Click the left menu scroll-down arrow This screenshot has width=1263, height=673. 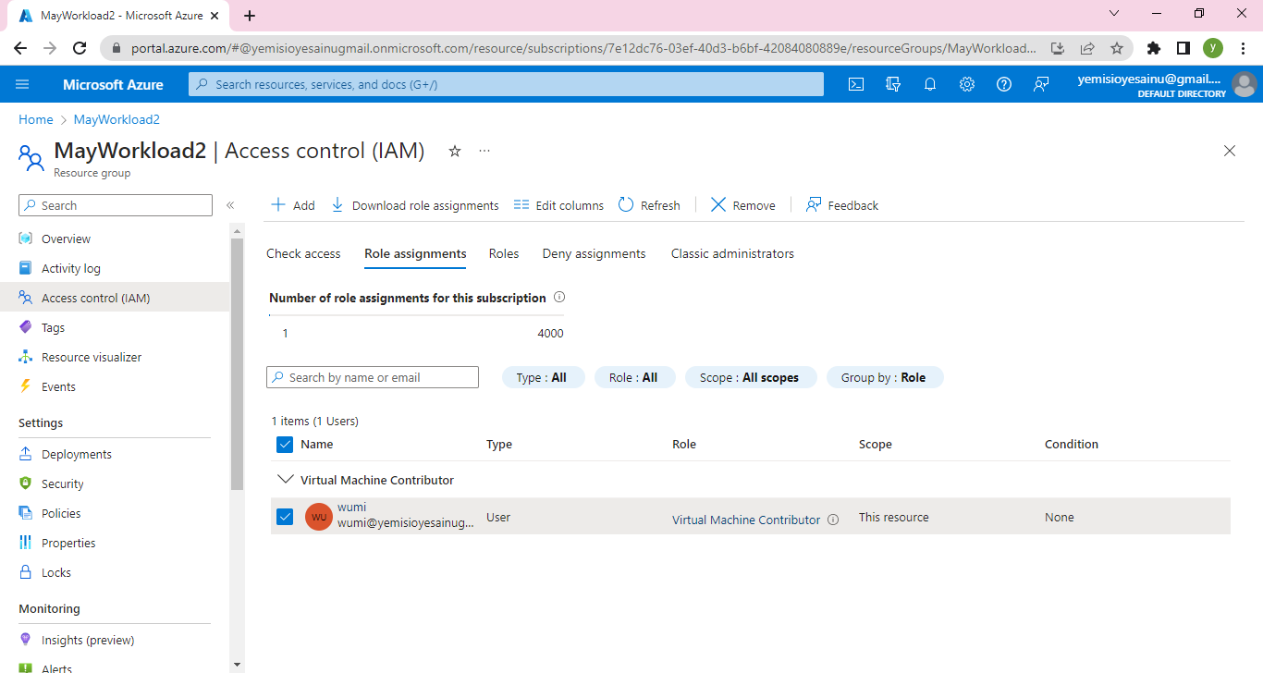coord(238,664)
